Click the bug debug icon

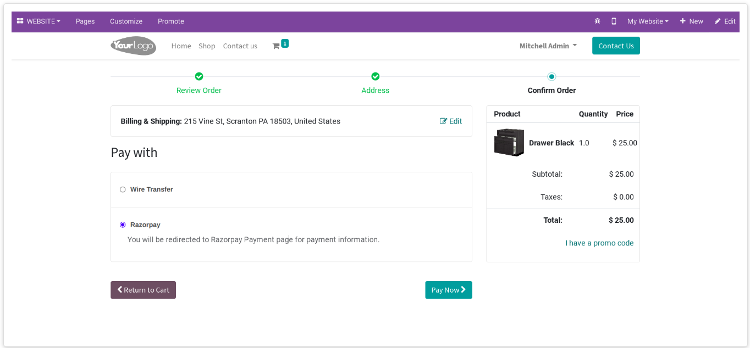pos(598,21)
